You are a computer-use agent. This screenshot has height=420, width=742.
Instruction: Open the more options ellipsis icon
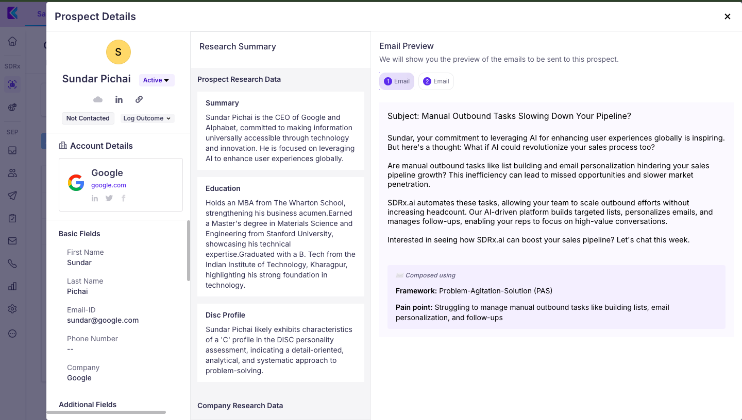coord(12,334)
